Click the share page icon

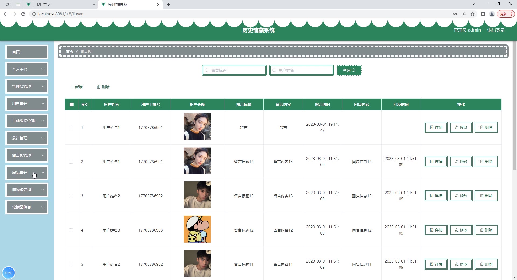point(464,14)
